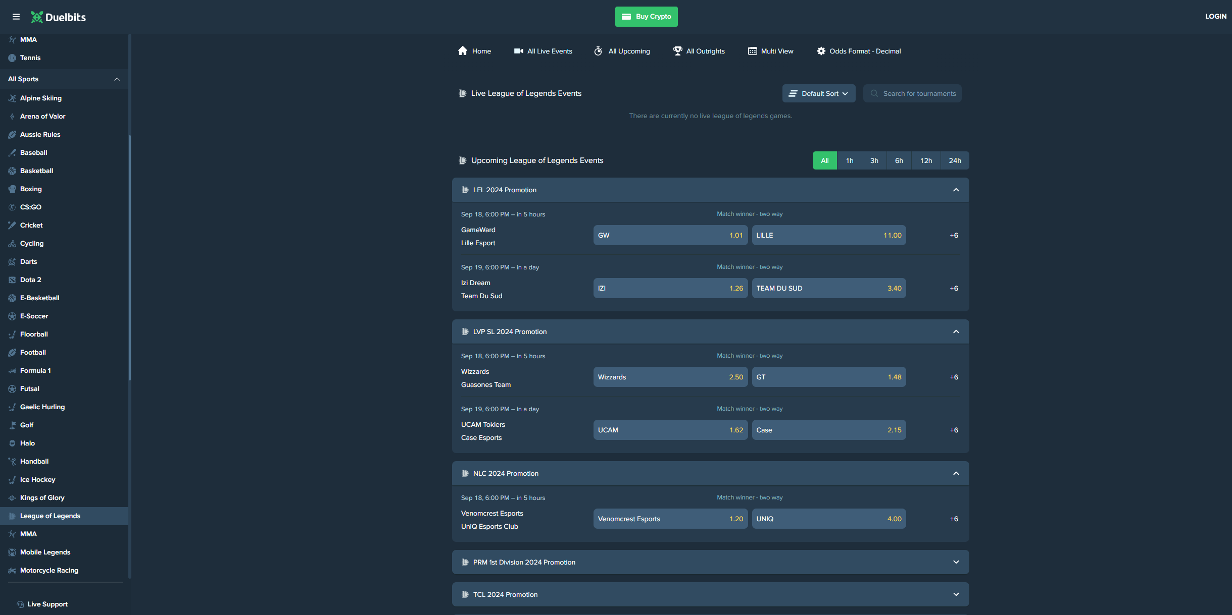This screenshot has height=615, width=1232.
Task: Show +6 more markets for GameWard match
Action: click(954, 235)
